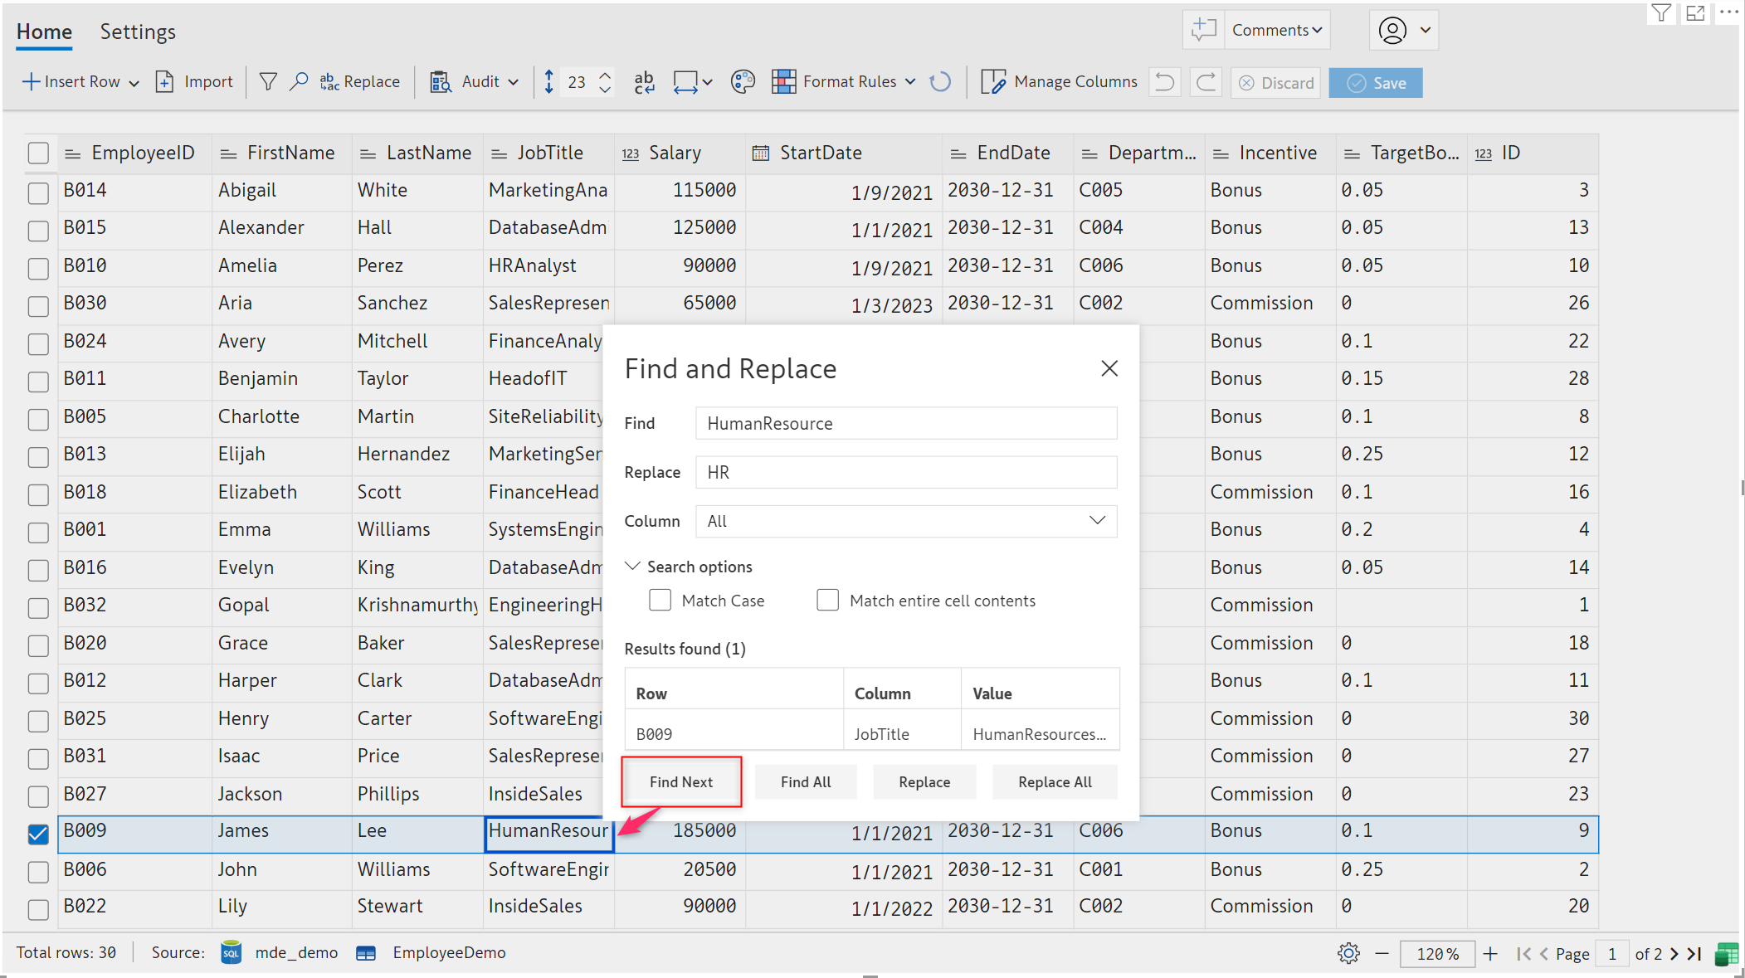Click the Discard button
This screenshot has width=1745, height=978.
1276,83
